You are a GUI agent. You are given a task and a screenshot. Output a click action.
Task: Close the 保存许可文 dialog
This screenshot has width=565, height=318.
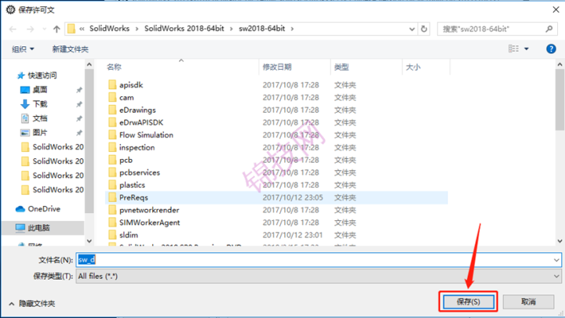click(x=556, y=9)
